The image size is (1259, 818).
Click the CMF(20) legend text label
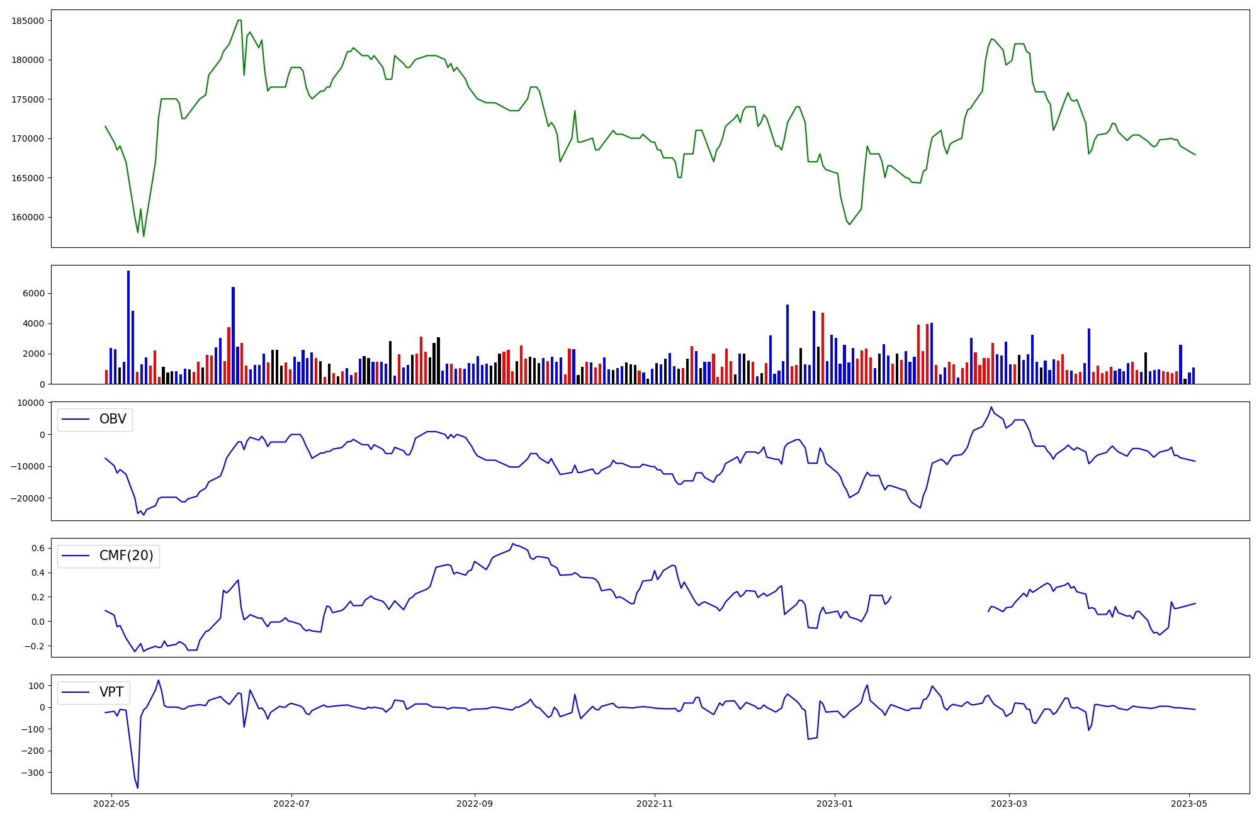coord(126,556)
